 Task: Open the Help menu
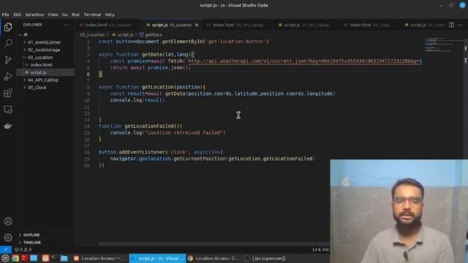[110, 15]
